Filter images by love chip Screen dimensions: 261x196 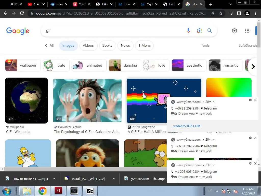point(156,65)
